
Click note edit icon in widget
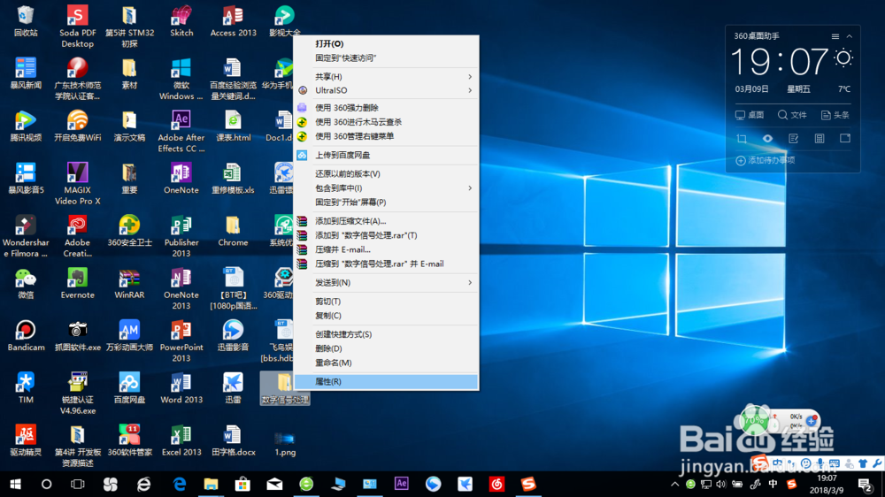tap(794, 138)
